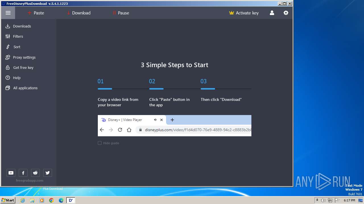
Task: Open the Reddit social icon
Action: (35, 173)
